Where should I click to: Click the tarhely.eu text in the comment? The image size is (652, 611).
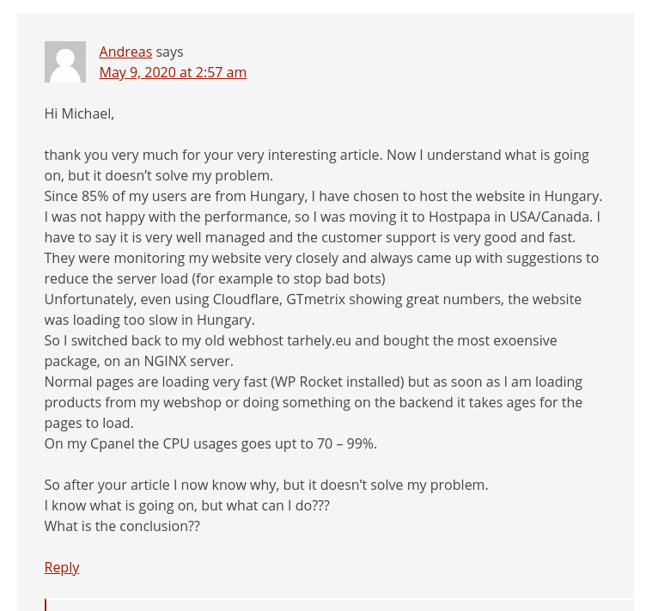pos(319,340)
